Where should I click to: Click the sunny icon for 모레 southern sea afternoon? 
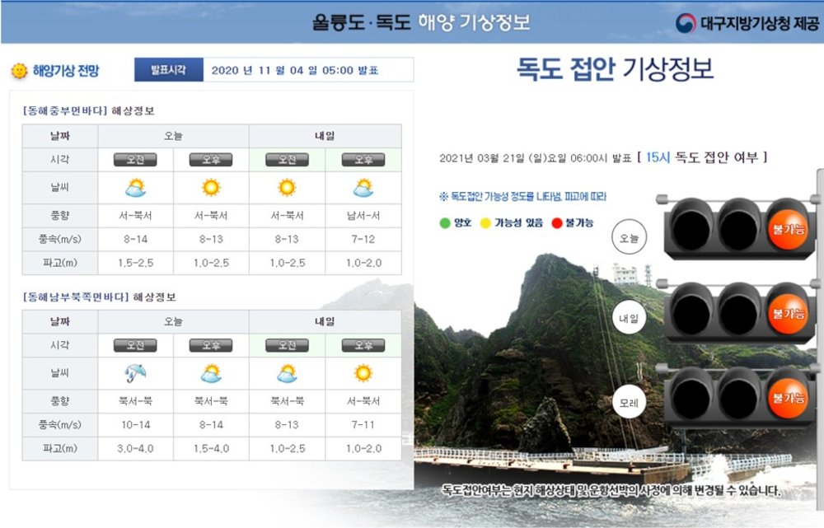tap(365, 375)
